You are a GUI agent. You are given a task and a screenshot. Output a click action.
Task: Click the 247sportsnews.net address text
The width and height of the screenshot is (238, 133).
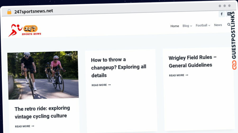coord(34,11)
